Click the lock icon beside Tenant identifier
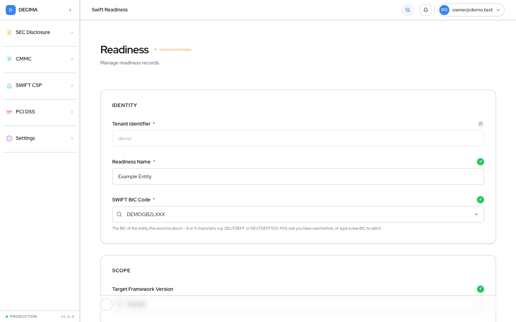This screenshot has height=322, width=516. pos(481,124)
